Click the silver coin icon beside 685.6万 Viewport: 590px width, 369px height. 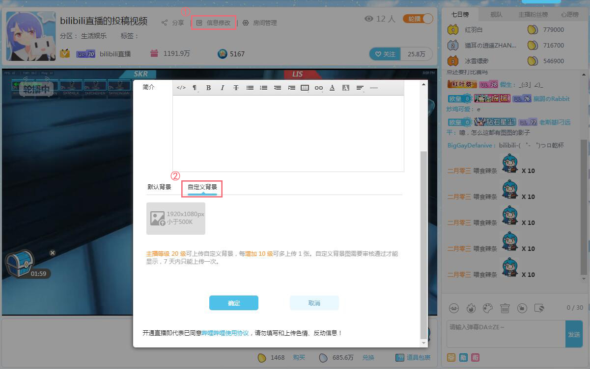324,357
